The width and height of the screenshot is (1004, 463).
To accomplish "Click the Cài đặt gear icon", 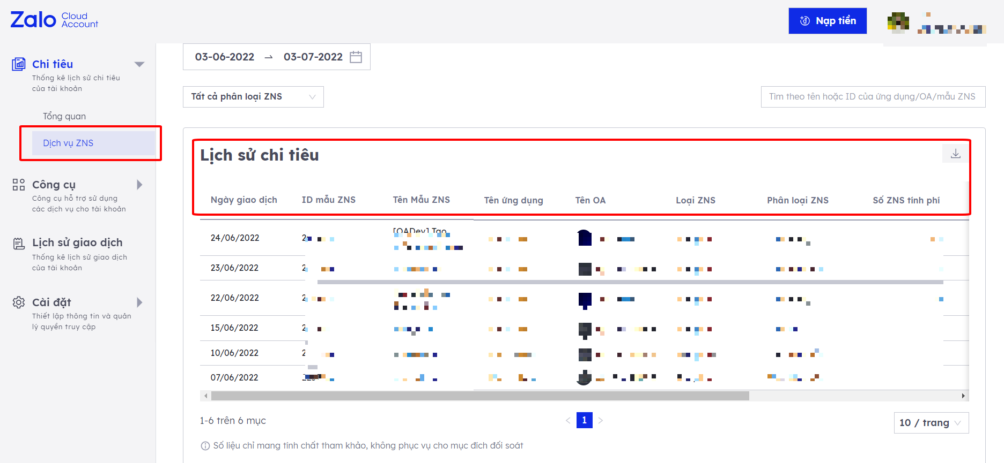I will (x=19, y=302).
